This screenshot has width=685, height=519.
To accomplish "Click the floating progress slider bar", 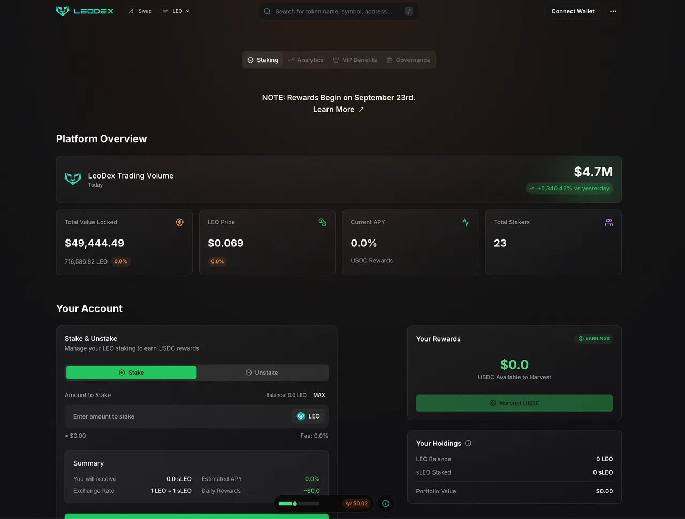I will click(299, 503).
